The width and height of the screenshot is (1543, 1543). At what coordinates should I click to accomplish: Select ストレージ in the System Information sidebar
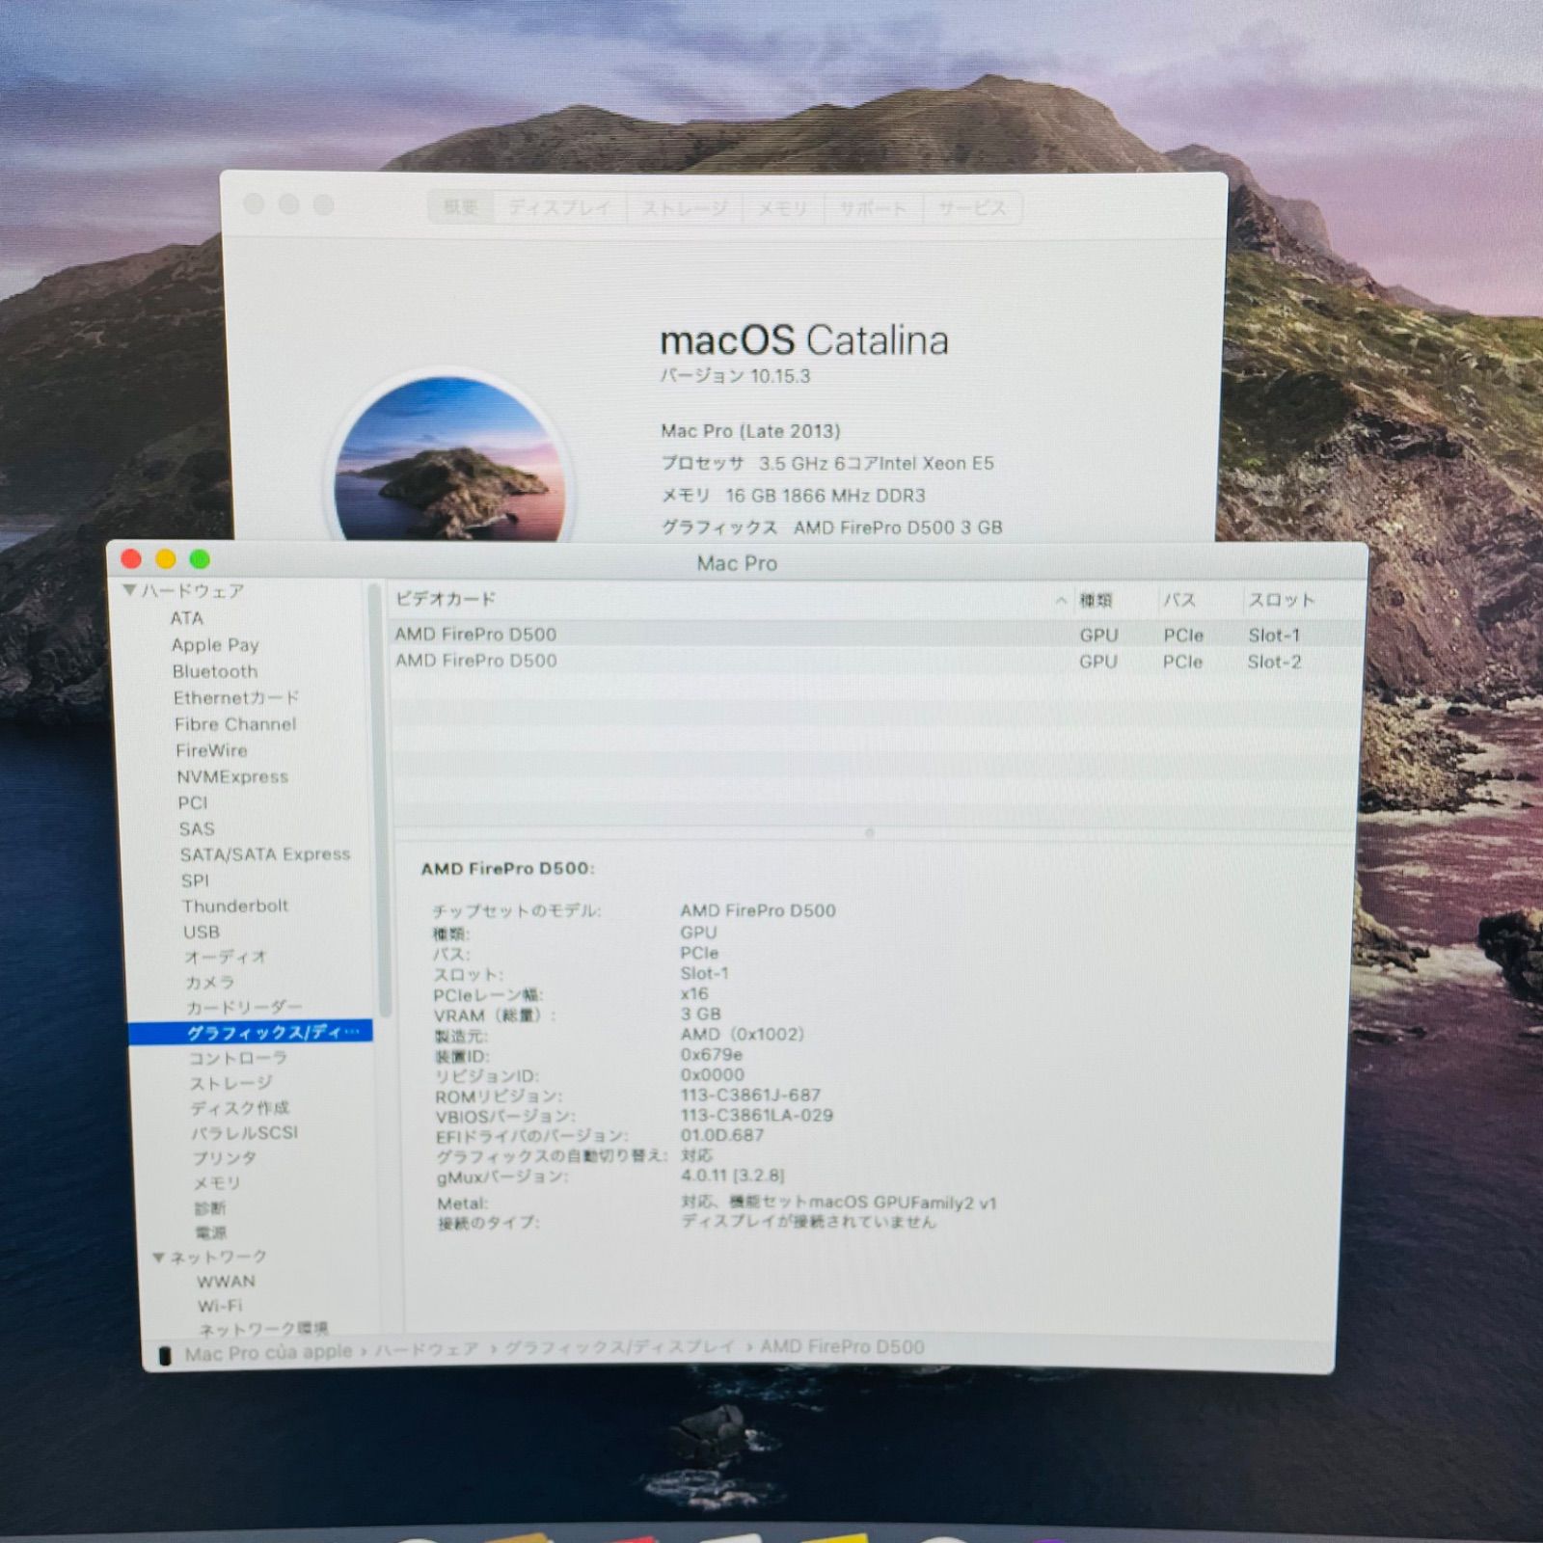pos(231,1083)
